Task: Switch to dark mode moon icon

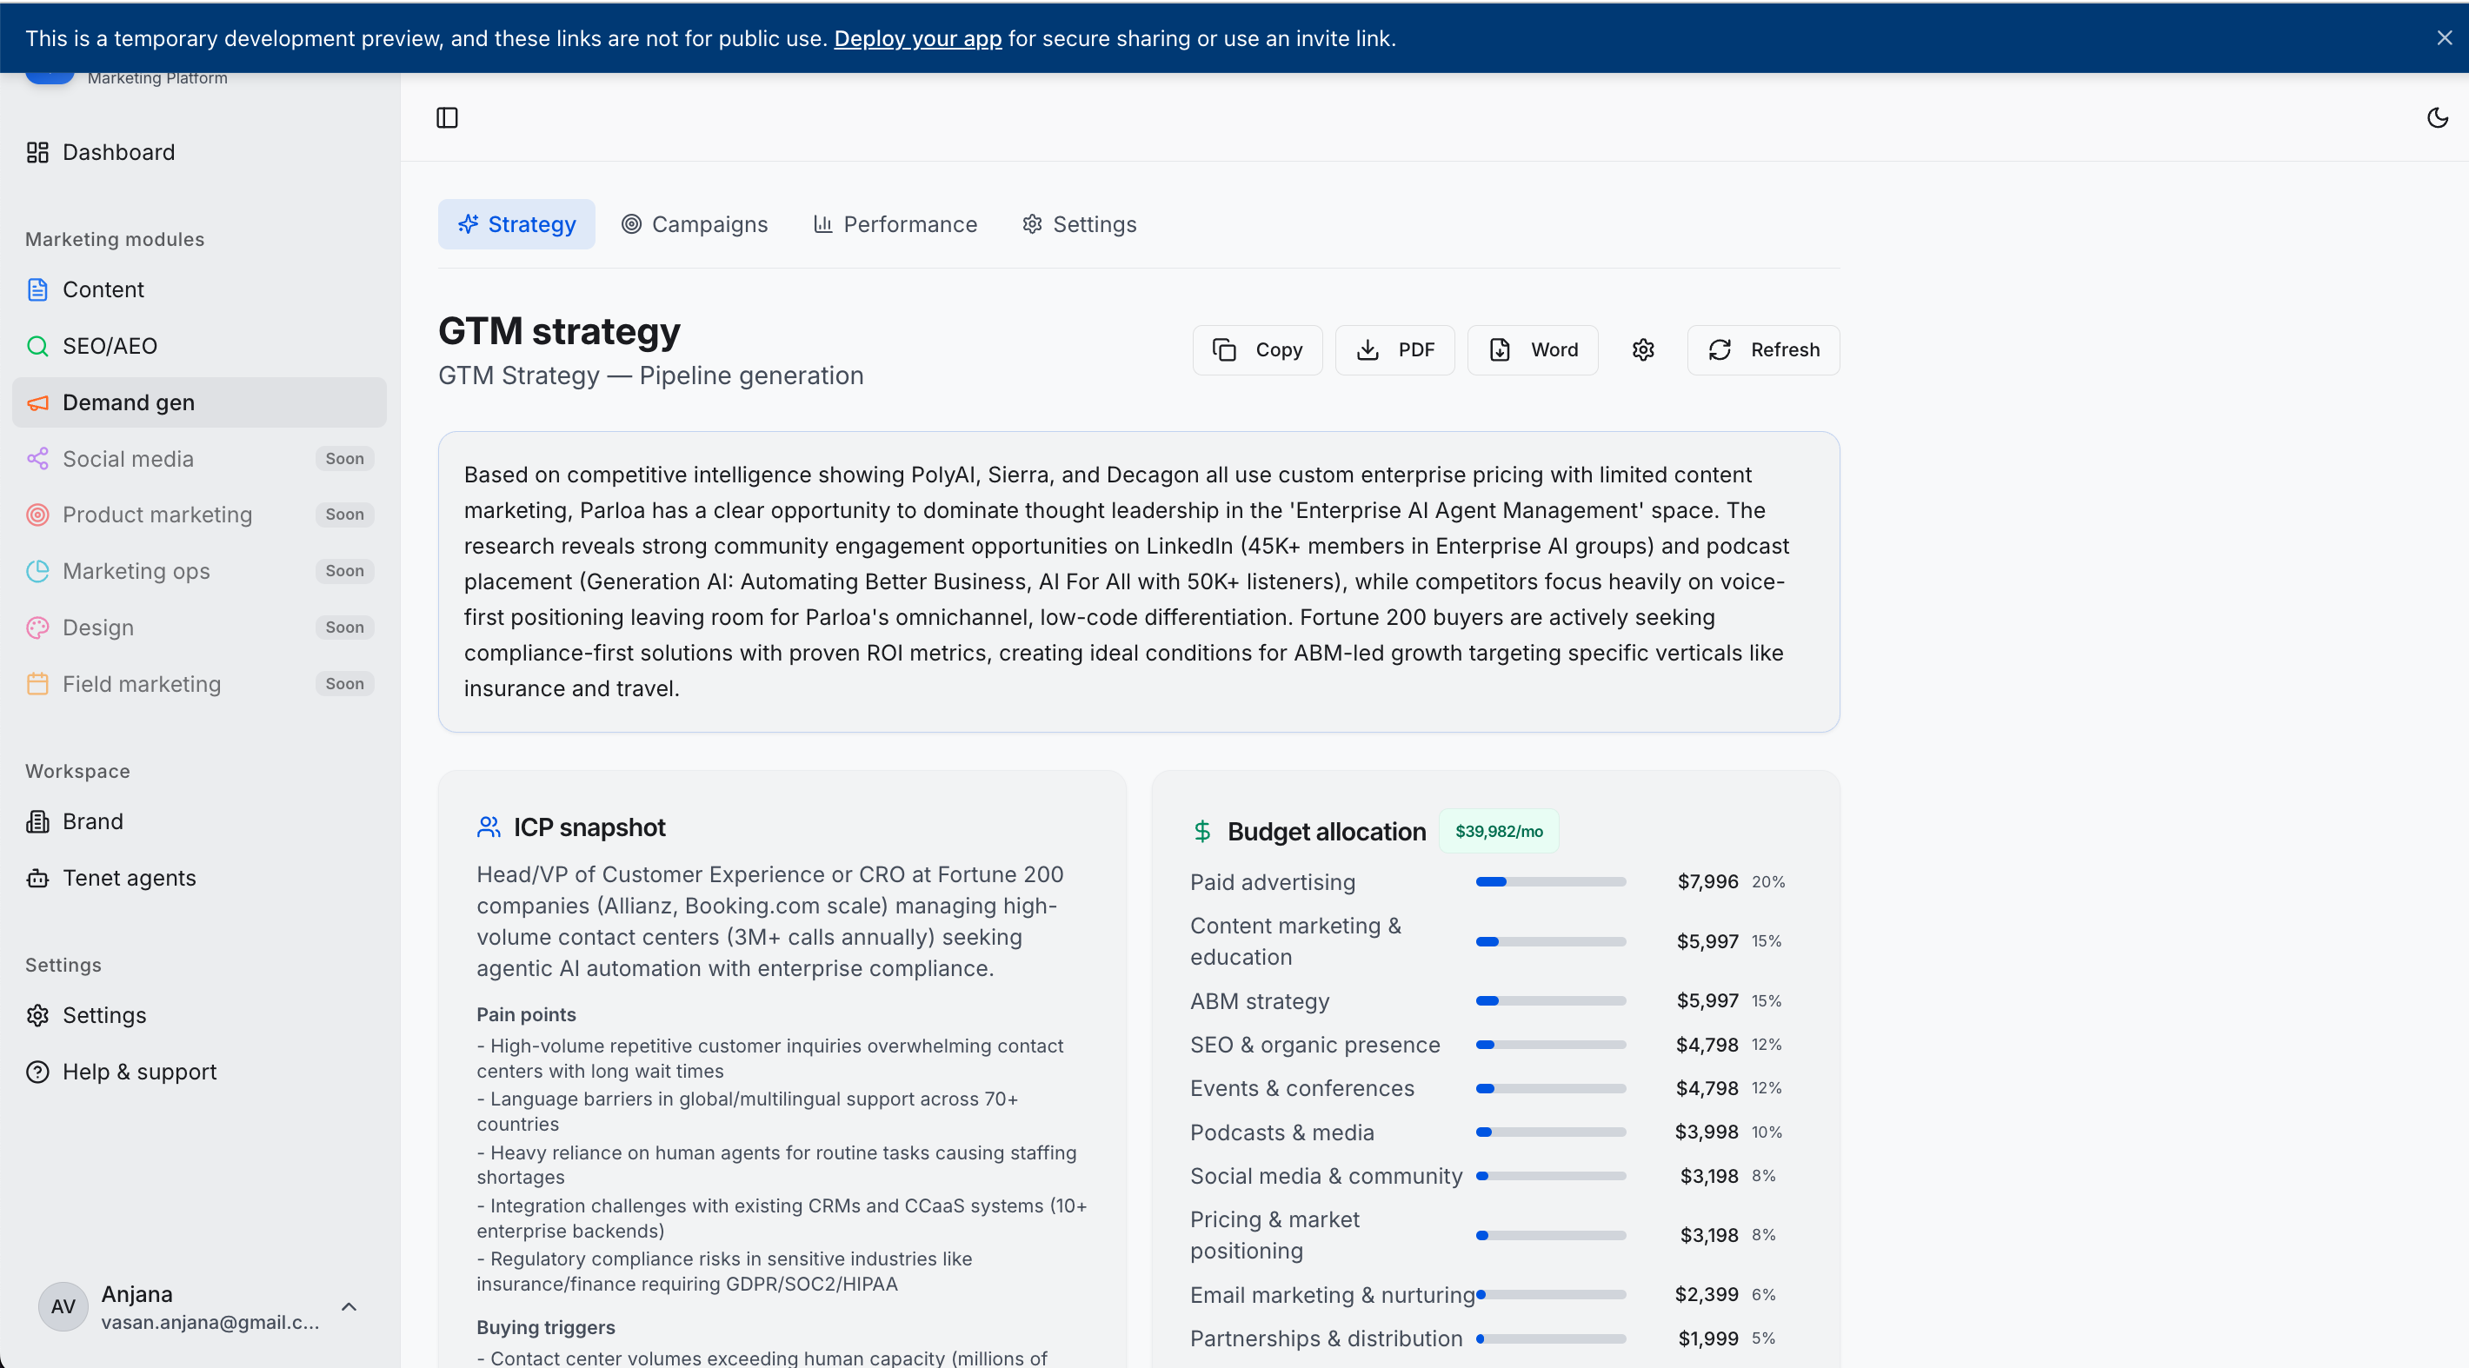Action: tap(2437, 118)
